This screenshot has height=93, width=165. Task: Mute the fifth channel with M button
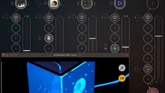(x=156, y=82)
